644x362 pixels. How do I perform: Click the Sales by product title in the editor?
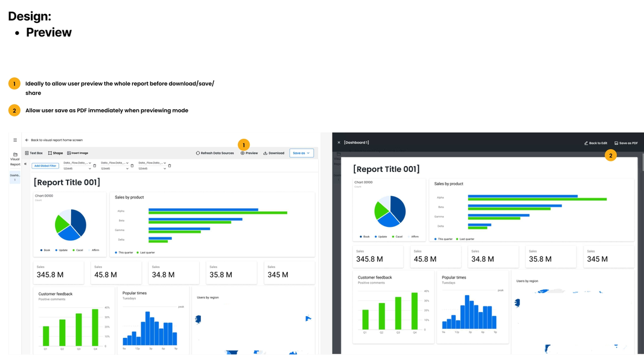[129, 197]
